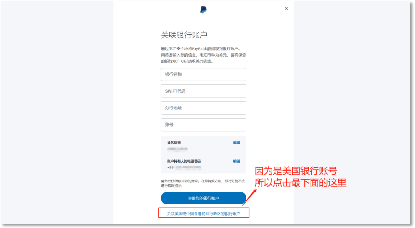Click into the 分行地址 branch address field
The image size is (415, 228).
coord(204,108)
